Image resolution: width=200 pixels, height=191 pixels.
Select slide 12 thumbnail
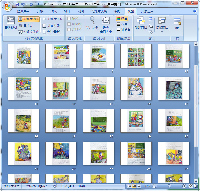click(61, 88)
